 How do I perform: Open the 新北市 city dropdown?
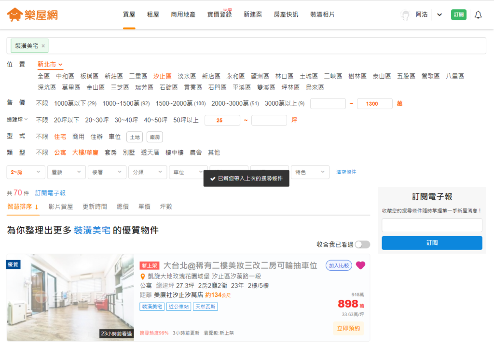[x=50, y=64]
